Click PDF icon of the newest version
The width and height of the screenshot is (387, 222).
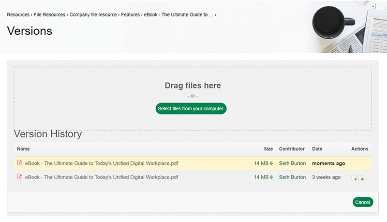point(20,163)
